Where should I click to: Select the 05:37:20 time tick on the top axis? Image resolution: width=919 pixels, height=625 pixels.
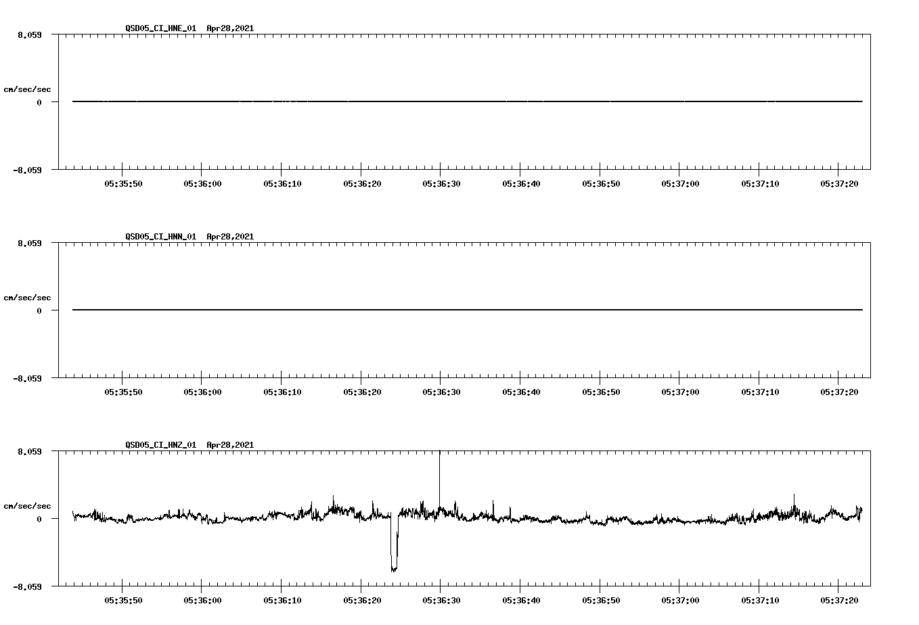tap(839, 182)
